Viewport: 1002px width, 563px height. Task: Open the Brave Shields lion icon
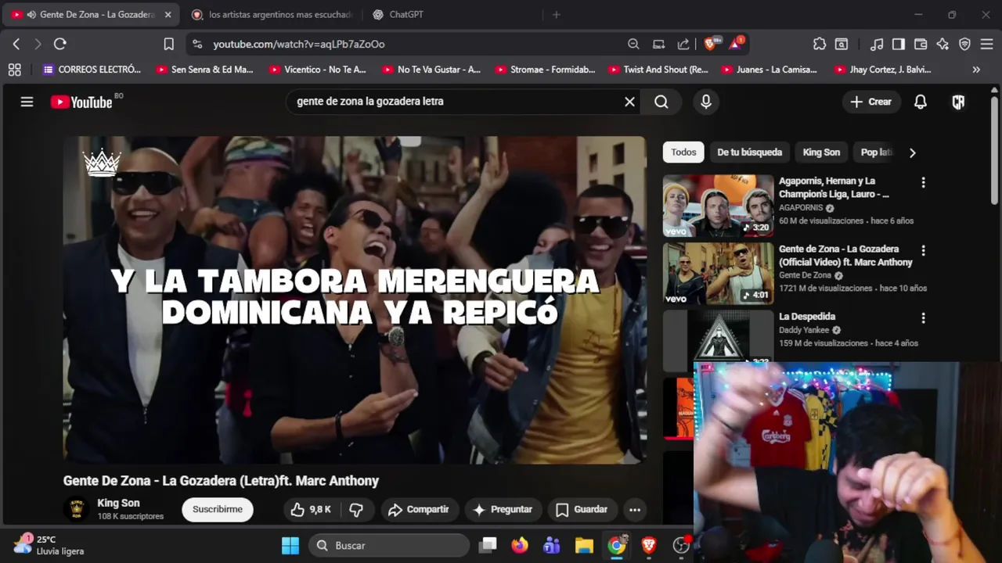pyautogui.click(x=711, y=44)
